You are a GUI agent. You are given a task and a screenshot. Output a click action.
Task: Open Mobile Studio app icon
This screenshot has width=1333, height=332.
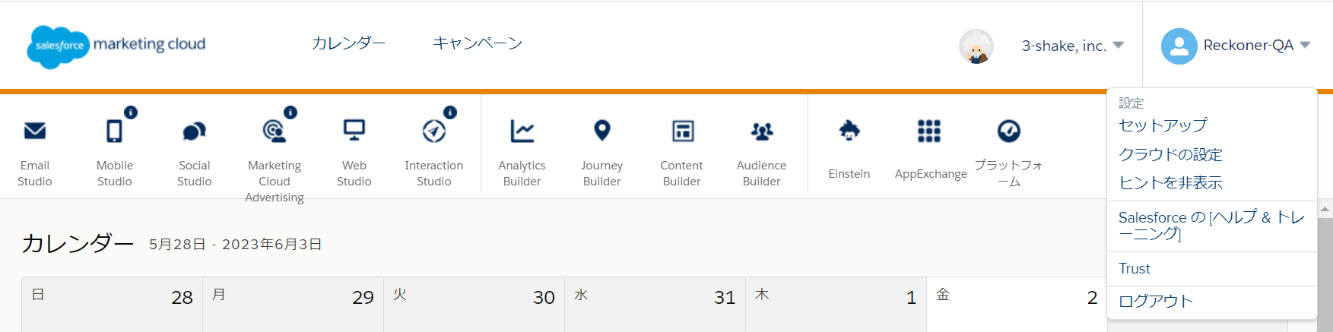tap(114, 131)
